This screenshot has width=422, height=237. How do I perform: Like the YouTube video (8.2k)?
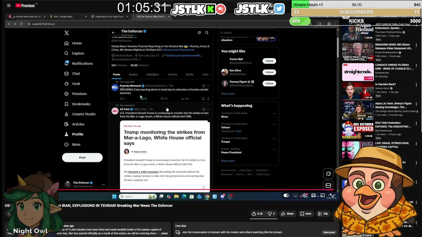[x=257, y=214]
